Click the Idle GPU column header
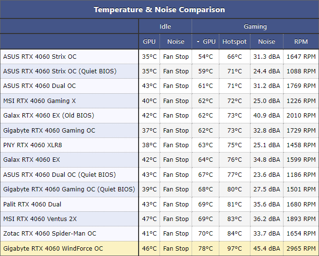The image size is (319, 256). pos(149,42)
